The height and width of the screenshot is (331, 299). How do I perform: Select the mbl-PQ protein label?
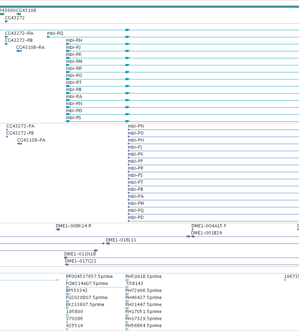pyautogui.click(x=136, y=210)
